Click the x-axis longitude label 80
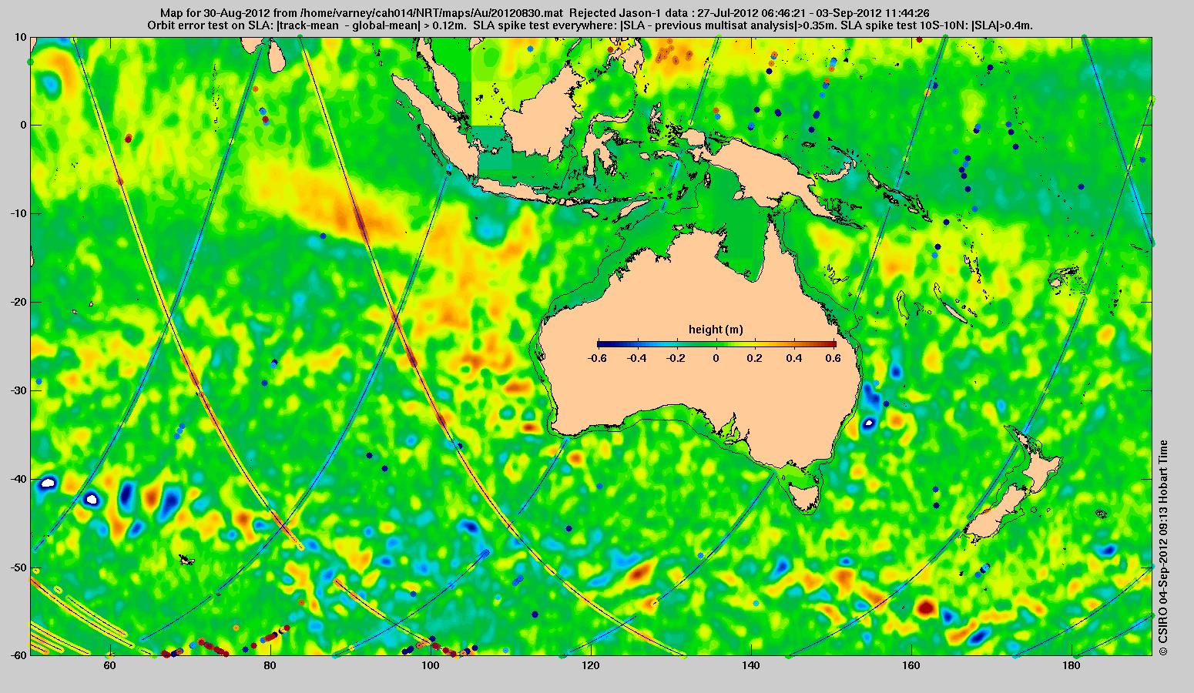Screen dimensions: 1194x693 pyautogui.click(x=270, y=666)
